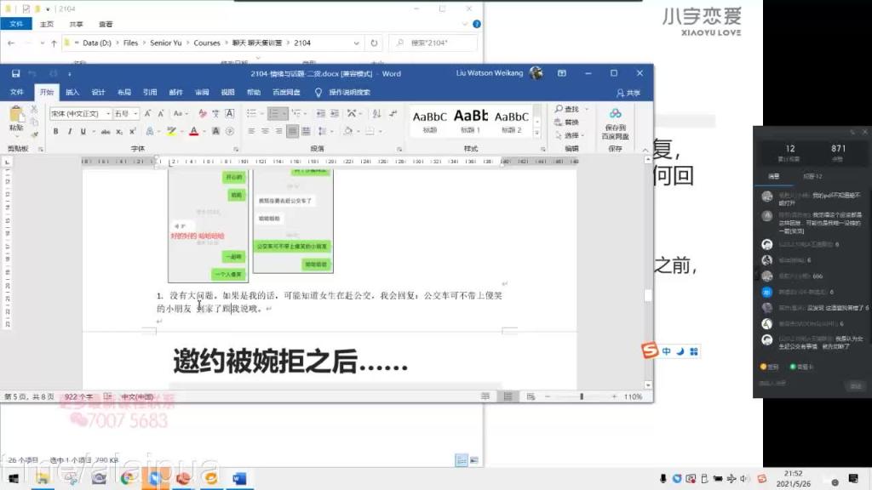Sort paragraph contents A-Z
This screenshot has width=872, height=490.
click(376, 113)
